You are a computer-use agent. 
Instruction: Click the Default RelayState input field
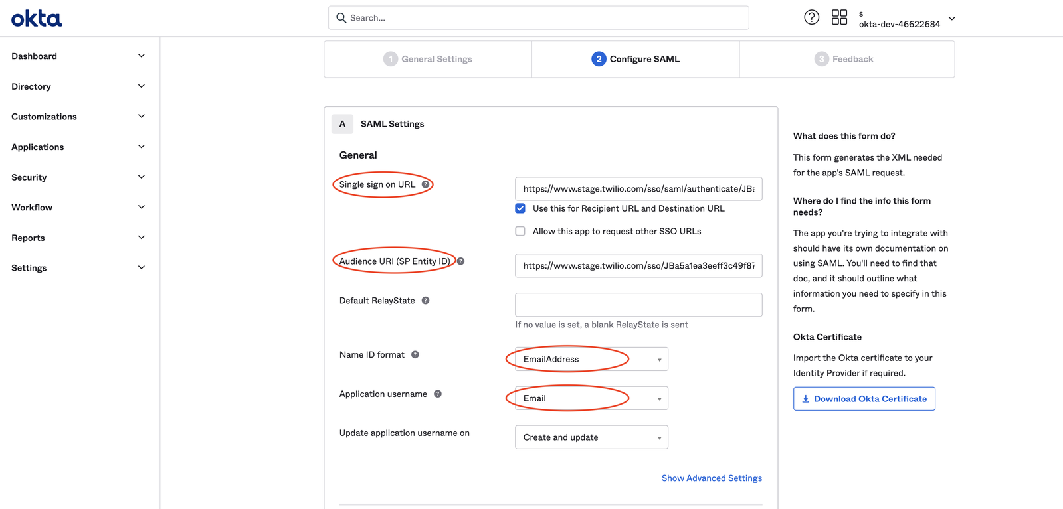coord(638,305)
